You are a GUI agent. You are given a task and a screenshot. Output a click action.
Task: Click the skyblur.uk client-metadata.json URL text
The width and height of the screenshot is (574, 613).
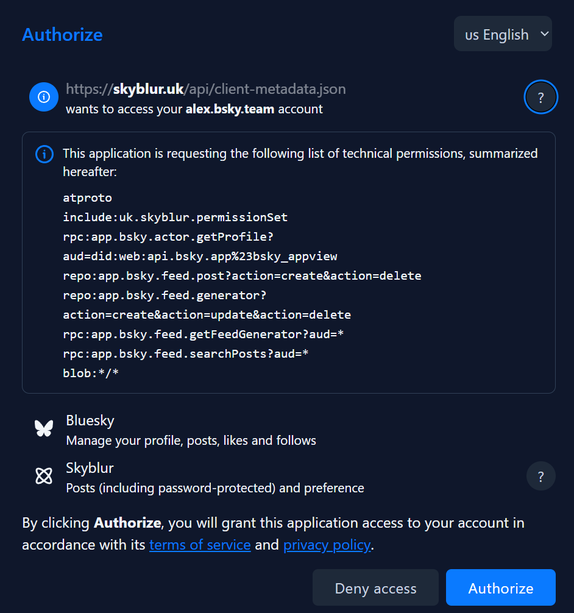click(206, 89)
